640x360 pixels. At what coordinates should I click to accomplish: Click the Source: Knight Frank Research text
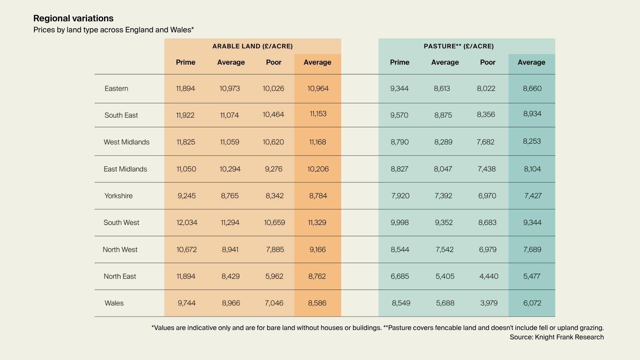pos(556,337)
